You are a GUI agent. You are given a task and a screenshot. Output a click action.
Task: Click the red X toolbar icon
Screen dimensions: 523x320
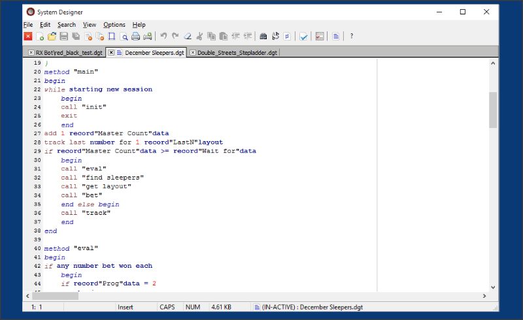28,37
